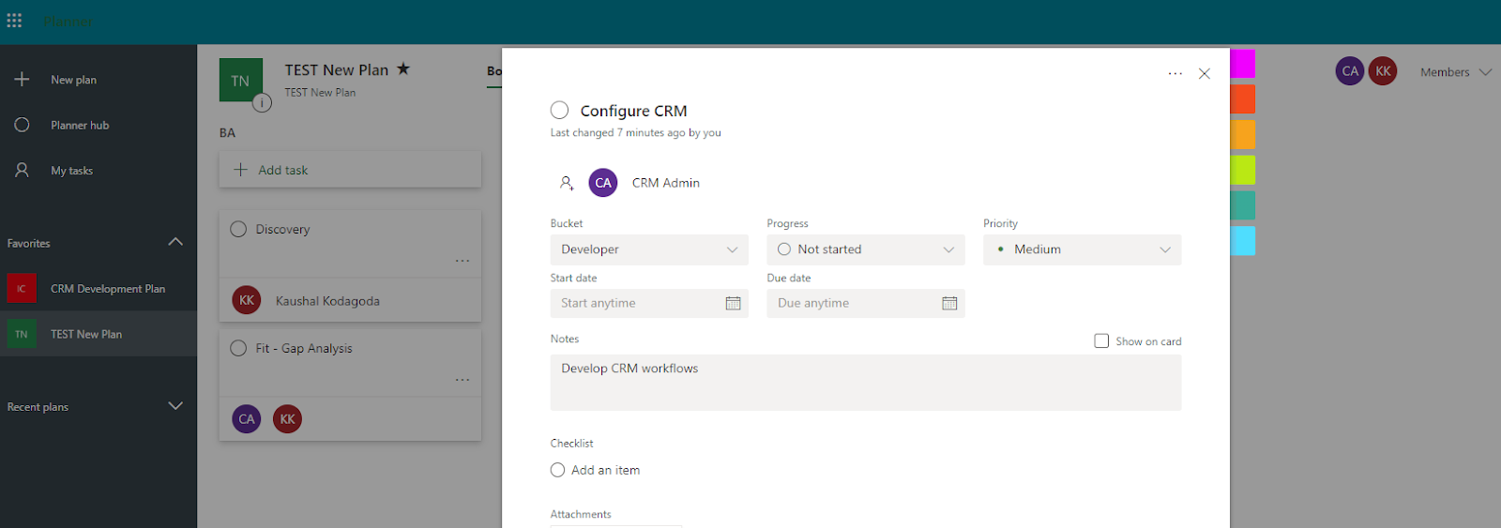Select CRM Development Plan in favorites
Viewport: 1501px width, 528px height.
click(x=107, y=289)
